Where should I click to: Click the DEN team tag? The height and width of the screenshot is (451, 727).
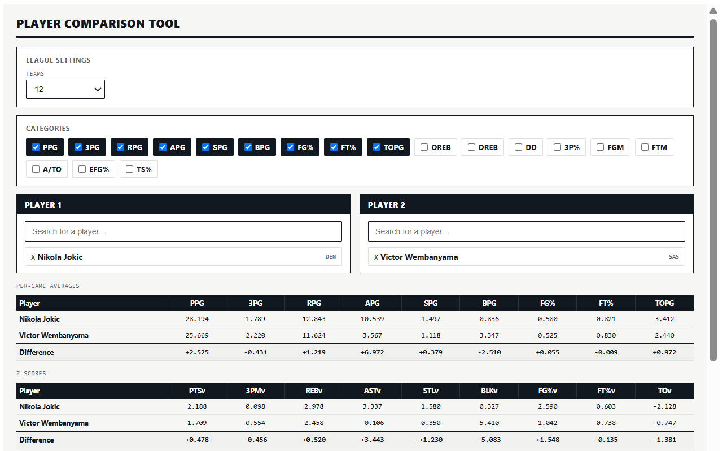pyautogui.click(x=331, y=257)
